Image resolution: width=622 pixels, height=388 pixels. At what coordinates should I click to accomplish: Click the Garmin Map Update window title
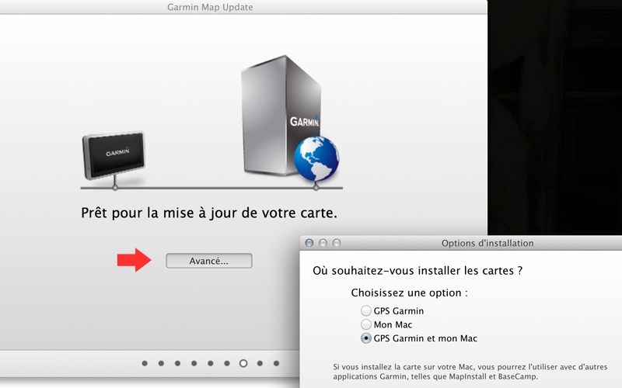(210, 7)
